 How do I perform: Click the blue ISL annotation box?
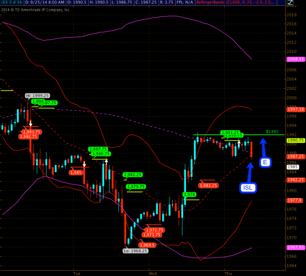pos(248,187)
